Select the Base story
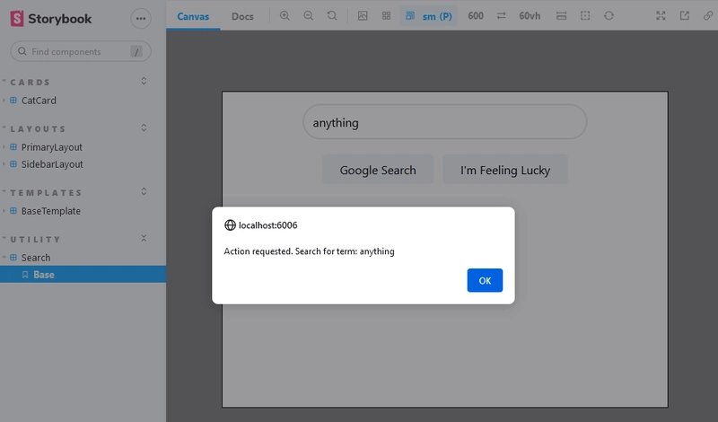Screen dimensions: 718x422 [x=83, y=275]
